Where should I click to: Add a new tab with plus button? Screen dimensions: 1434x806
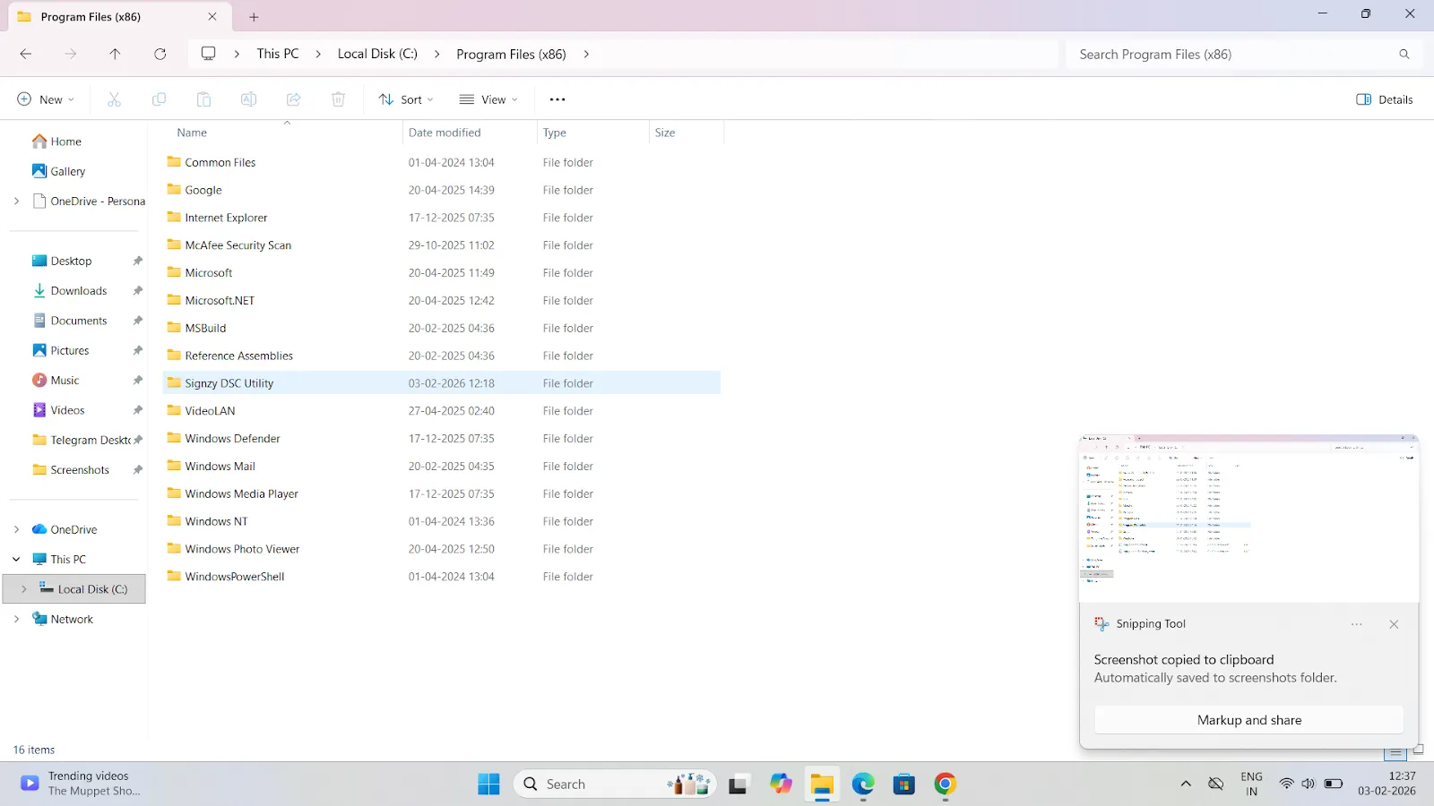(x=254, y=17)
